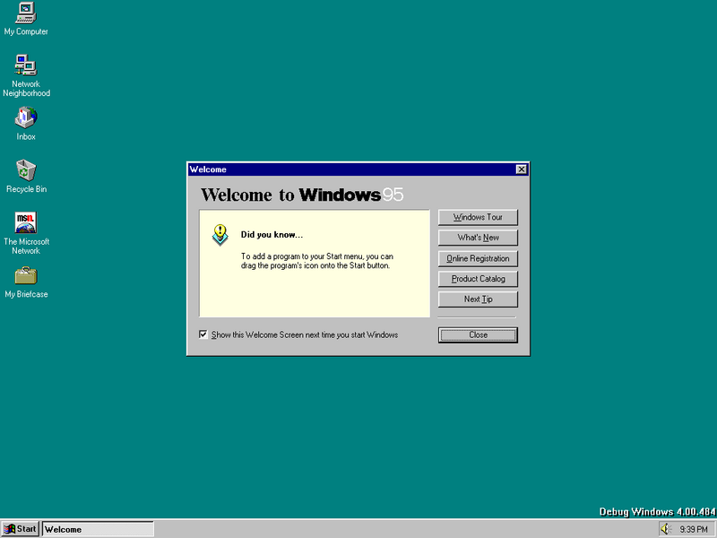The image size is (717, 538).
Task: Open the What's New help
Action: 478,238
